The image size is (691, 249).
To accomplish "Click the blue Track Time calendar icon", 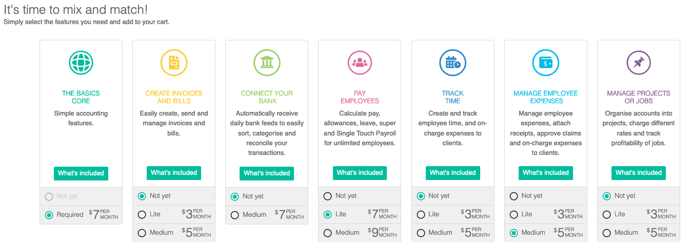I will (x=453, y=63).
